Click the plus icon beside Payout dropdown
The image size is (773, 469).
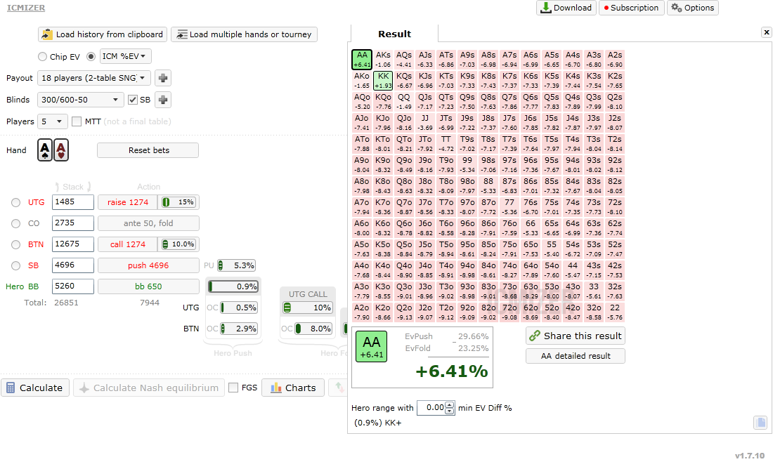[163, 78]
